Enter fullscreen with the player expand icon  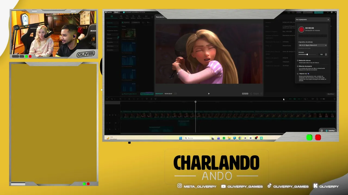pyautogui.click(x=261, y=94)
